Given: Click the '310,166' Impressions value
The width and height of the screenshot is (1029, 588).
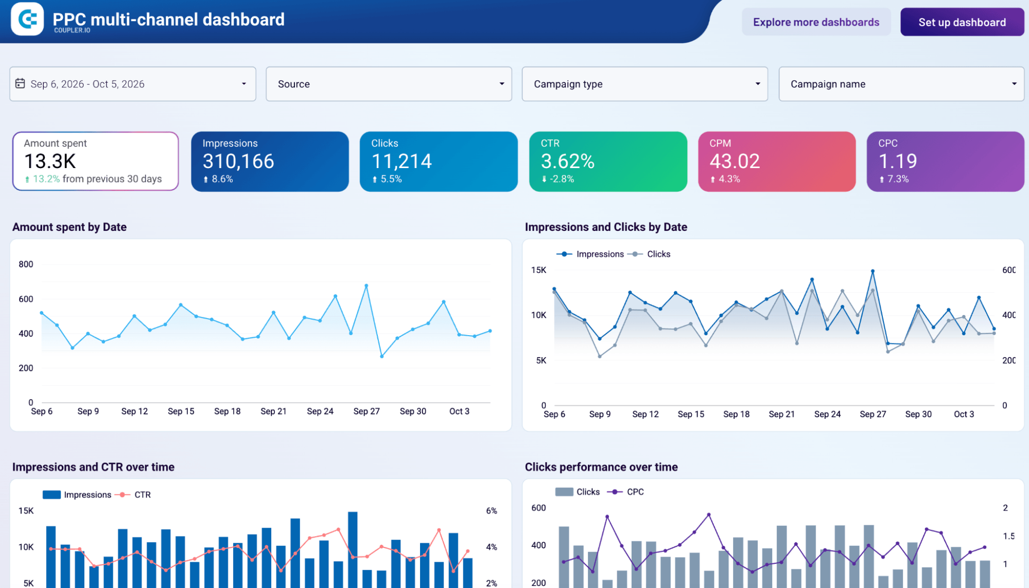Looking at the screenshot, I should pyautogui.click(x=238, y=161).
